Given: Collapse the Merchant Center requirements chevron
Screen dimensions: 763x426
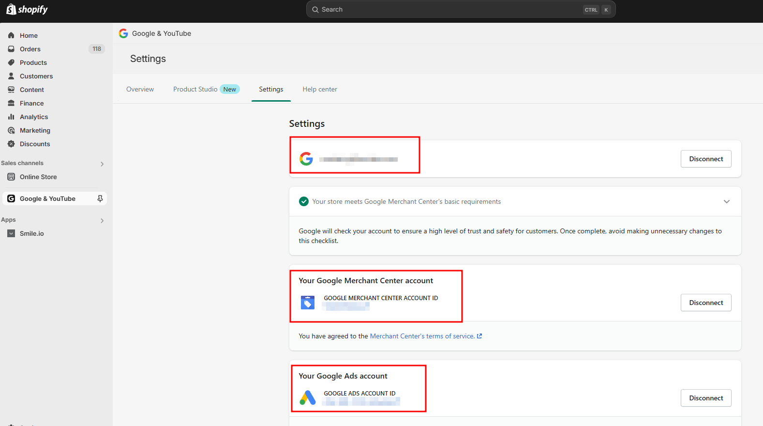Looking at the screenshot, I should pos(727,201).
